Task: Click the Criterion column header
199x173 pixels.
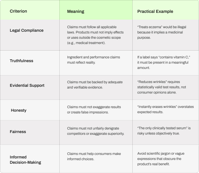Action: point(18,11)
